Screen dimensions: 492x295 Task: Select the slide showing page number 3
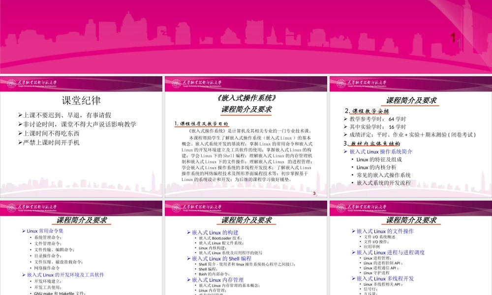coord(246,138)
